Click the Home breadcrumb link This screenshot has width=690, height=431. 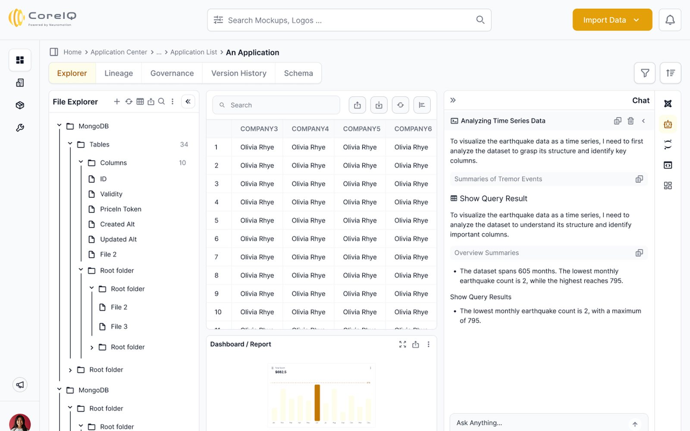pos(72,52)
